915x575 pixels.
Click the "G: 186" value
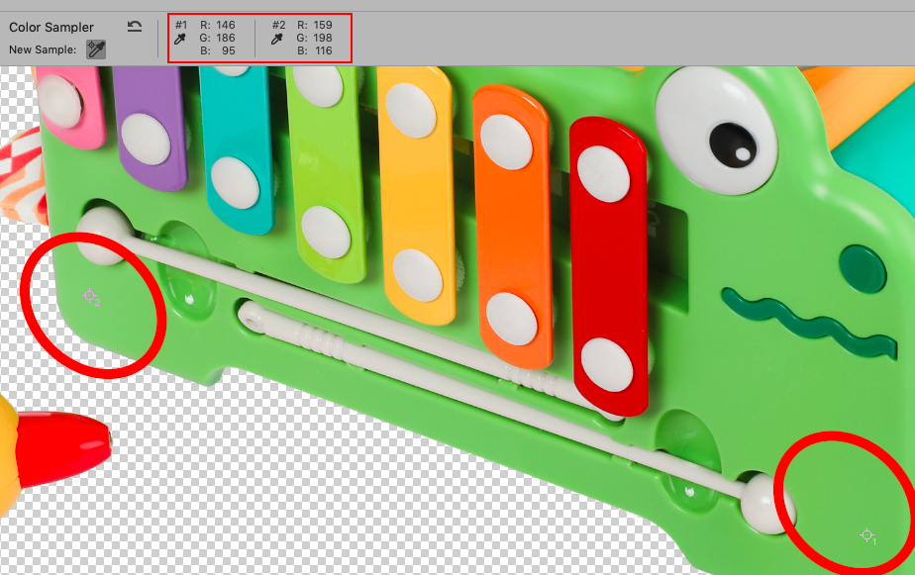(218, 38)
